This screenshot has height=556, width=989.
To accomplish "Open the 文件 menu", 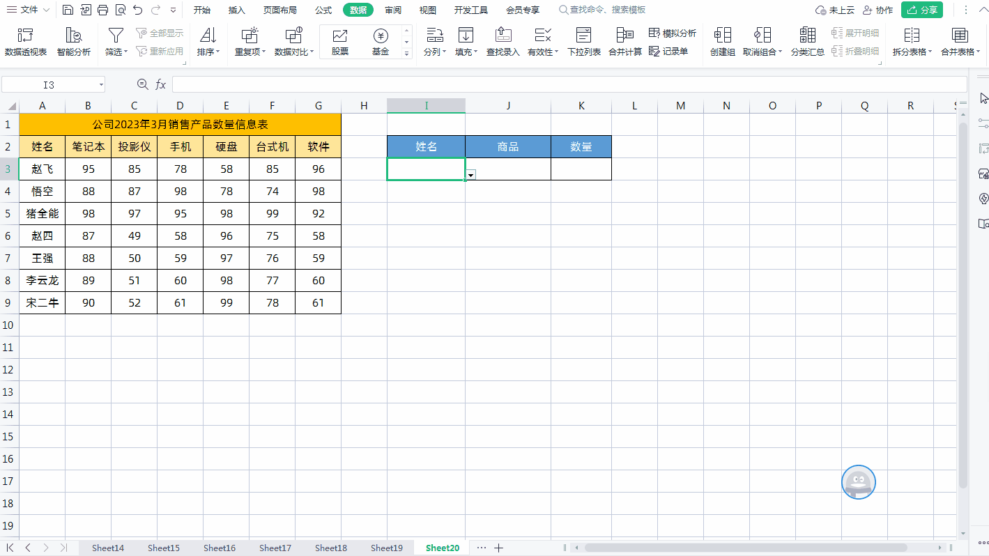I will [x=29, y=10].
